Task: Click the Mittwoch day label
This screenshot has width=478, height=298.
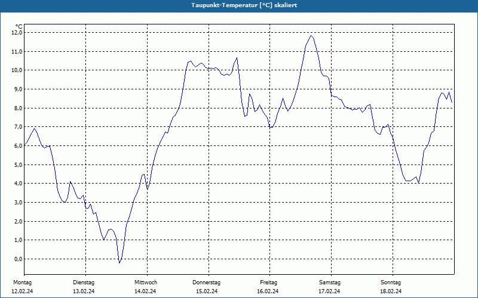Action: click(146, 283)
